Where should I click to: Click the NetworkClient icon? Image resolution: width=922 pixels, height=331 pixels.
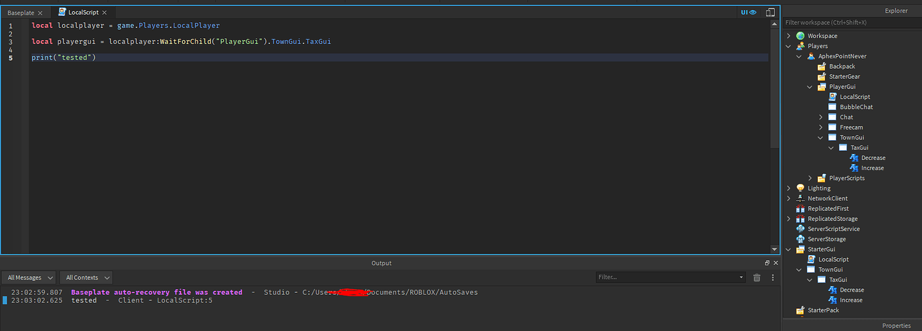(800, 198)
